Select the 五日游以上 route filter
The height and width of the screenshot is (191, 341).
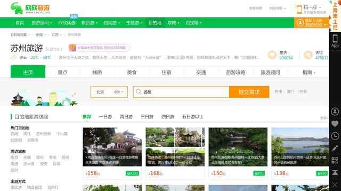(x=193, y=117)
